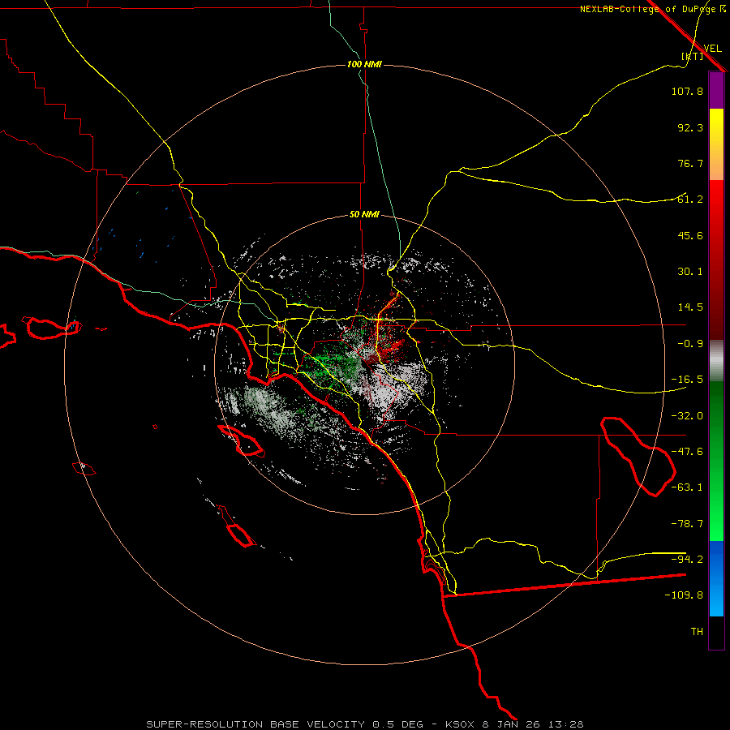The height and width of the screenshot is (730, 730).
Task: Pick the blue segment of velocity color bar
Action: 716,578
